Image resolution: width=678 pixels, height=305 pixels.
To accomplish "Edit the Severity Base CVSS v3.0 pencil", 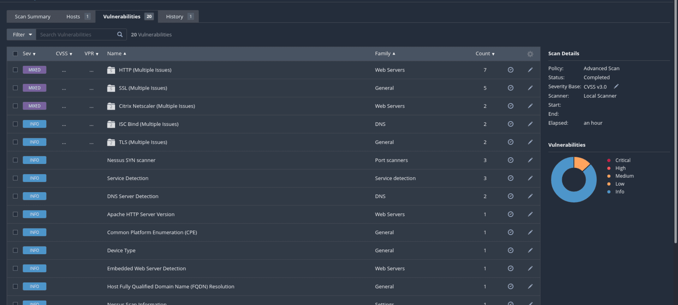I will coord(616,86).
